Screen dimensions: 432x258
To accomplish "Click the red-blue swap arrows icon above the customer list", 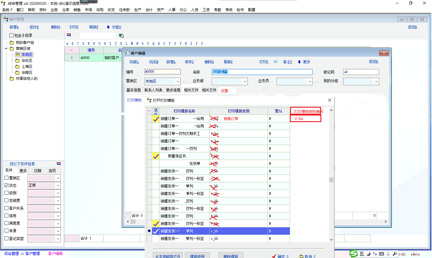I will [x=69, y=35].
